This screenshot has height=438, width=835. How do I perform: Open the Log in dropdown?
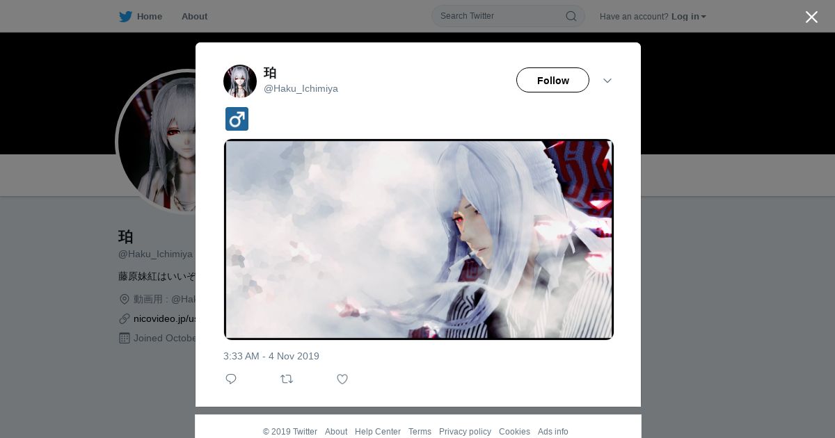pyautogui.click(x=689, y=17)
